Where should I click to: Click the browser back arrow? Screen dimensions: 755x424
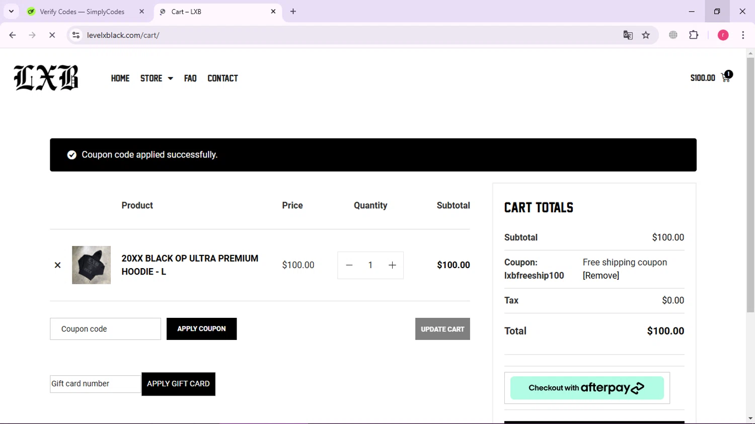(x=13, y=35)
